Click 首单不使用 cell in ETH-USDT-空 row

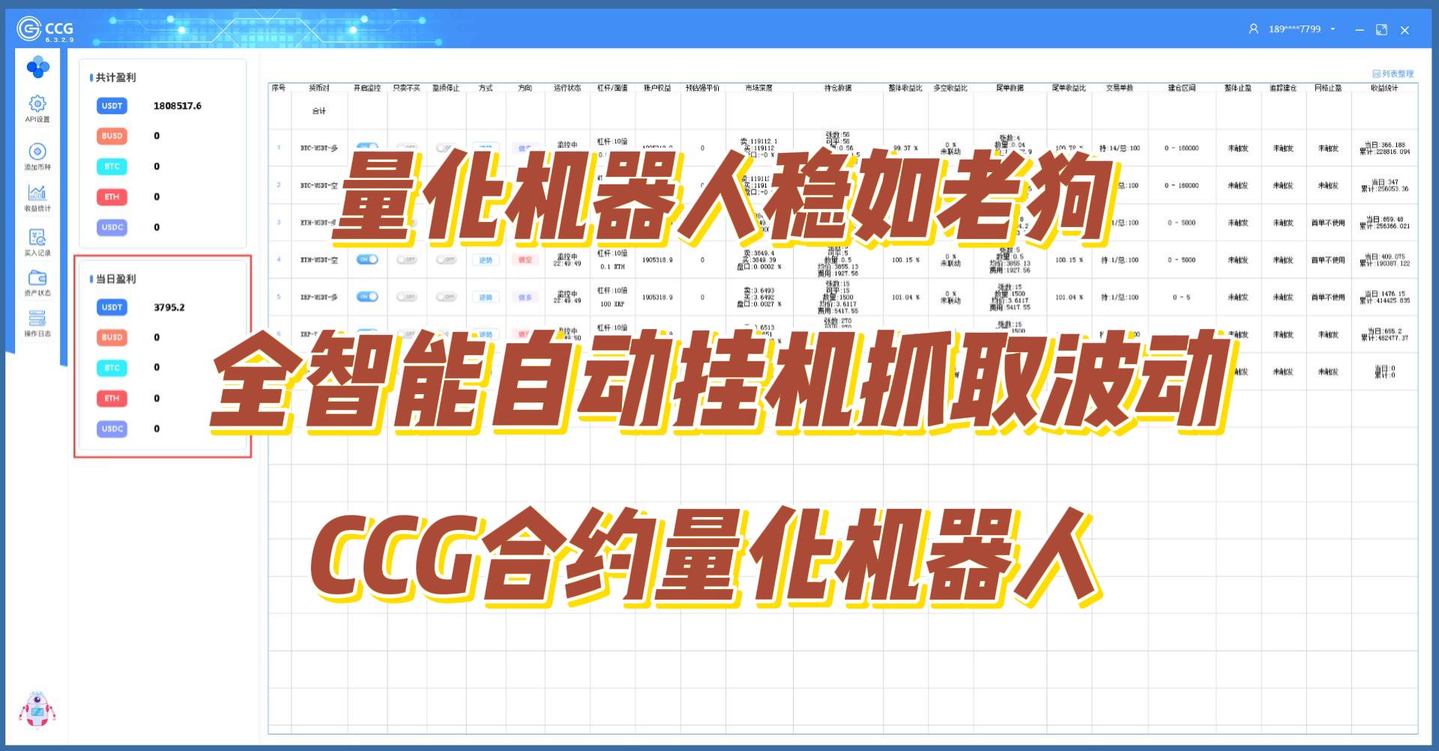point(1327,260)
